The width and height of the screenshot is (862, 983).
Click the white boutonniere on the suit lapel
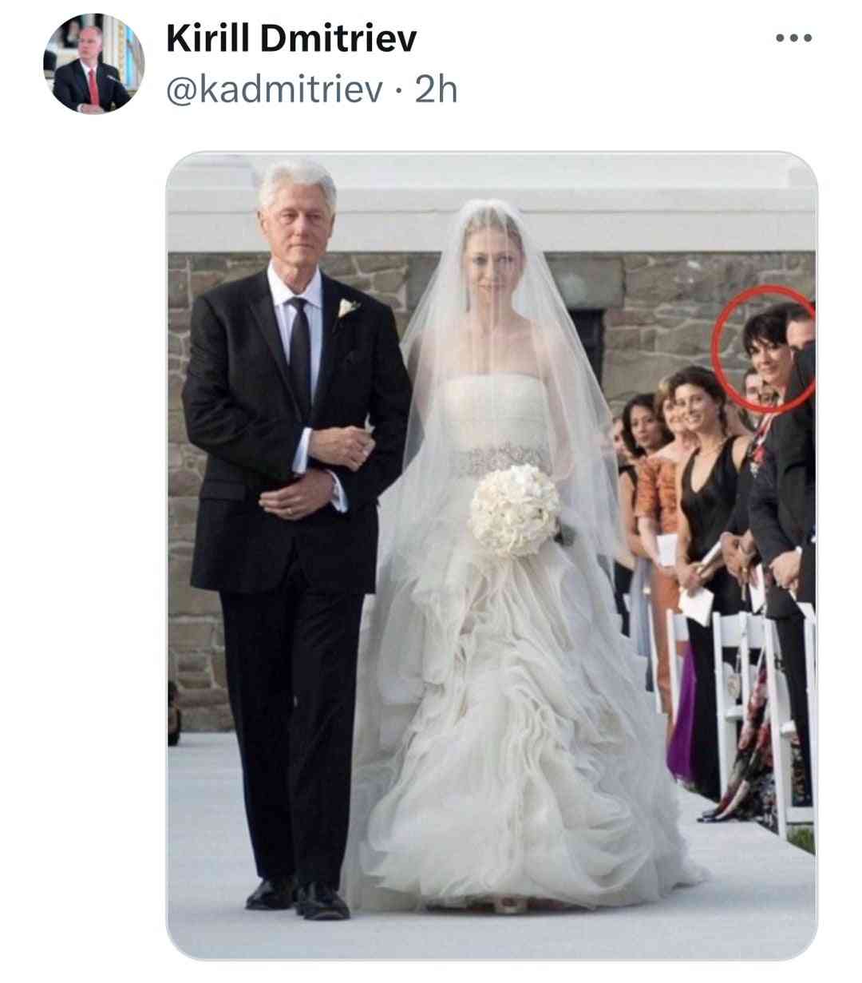point(347,307)
